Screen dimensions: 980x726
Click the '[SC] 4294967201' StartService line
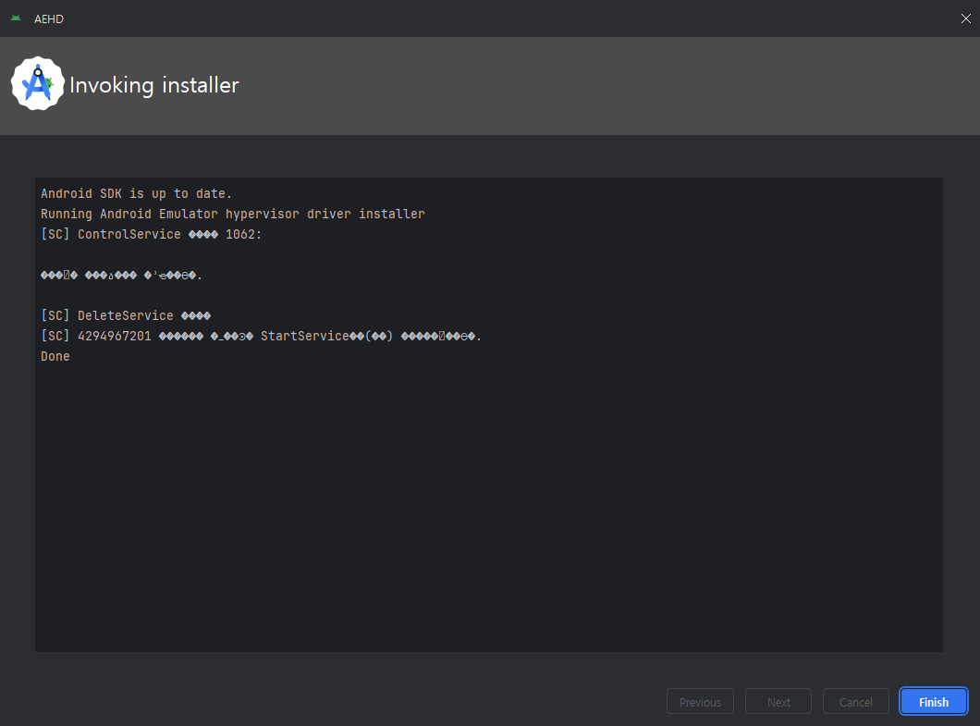[x=262, y=337]
